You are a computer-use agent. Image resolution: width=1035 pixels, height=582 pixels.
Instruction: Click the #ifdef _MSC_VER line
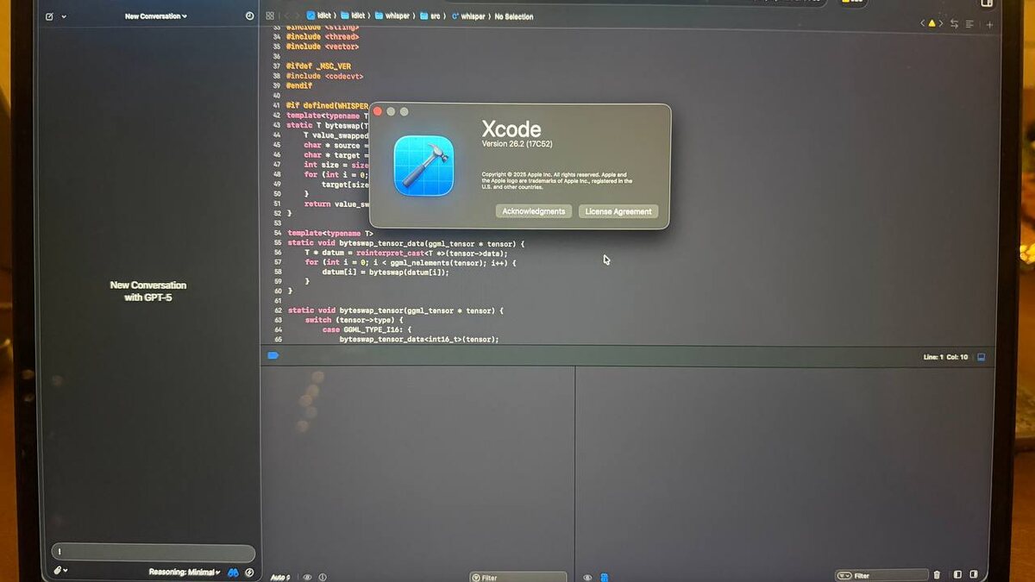[x=318, y=66]
